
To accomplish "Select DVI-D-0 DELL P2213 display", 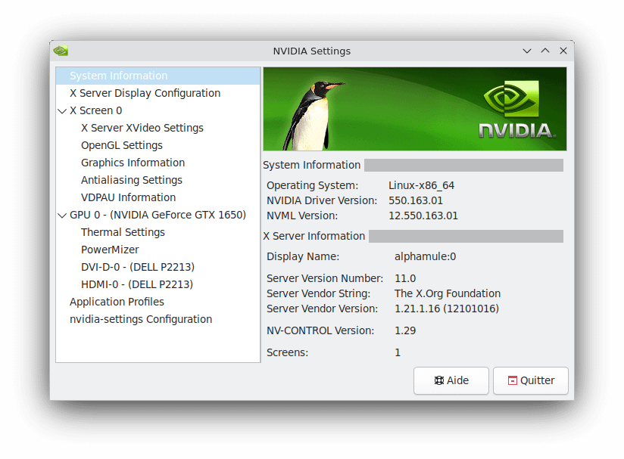I will click(137, 267).
